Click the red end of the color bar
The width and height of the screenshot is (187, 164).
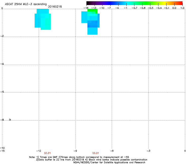tap(180, 3)
